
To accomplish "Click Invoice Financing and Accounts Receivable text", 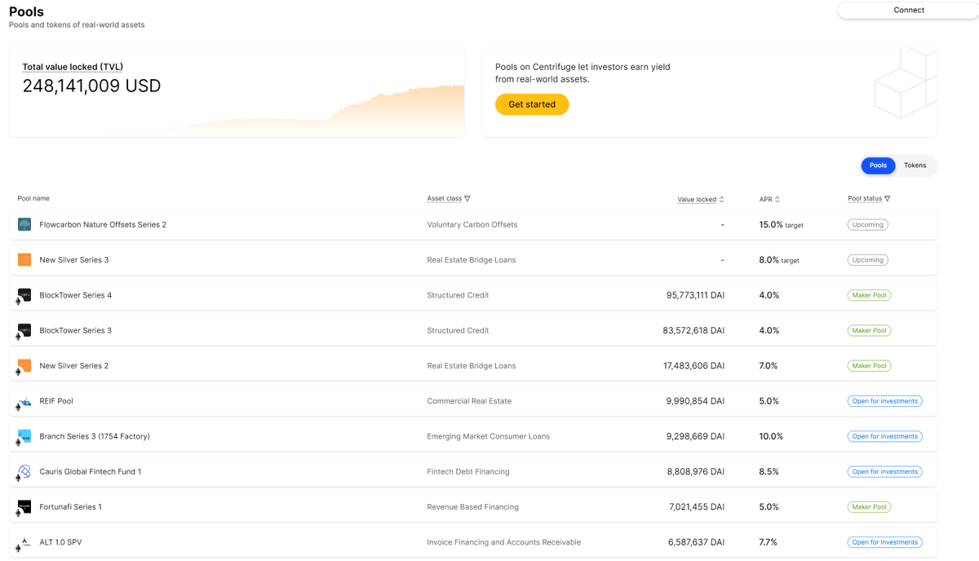I will 504,542.
